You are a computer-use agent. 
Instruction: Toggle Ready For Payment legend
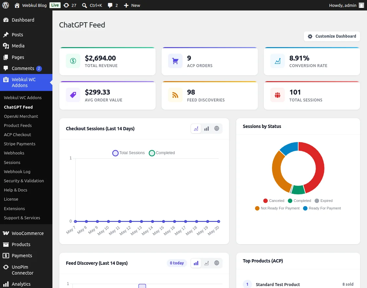[322, 208]
